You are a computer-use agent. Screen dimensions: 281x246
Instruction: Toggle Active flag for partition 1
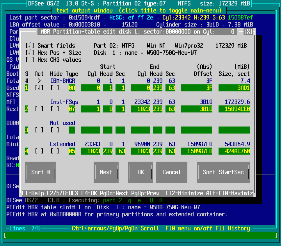click(39, 88)
